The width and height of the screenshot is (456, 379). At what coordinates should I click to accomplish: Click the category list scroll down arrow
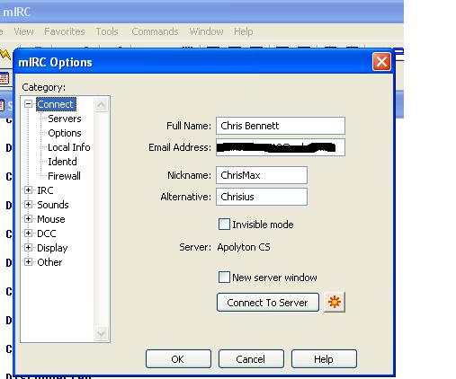click(x=101, y=333)
